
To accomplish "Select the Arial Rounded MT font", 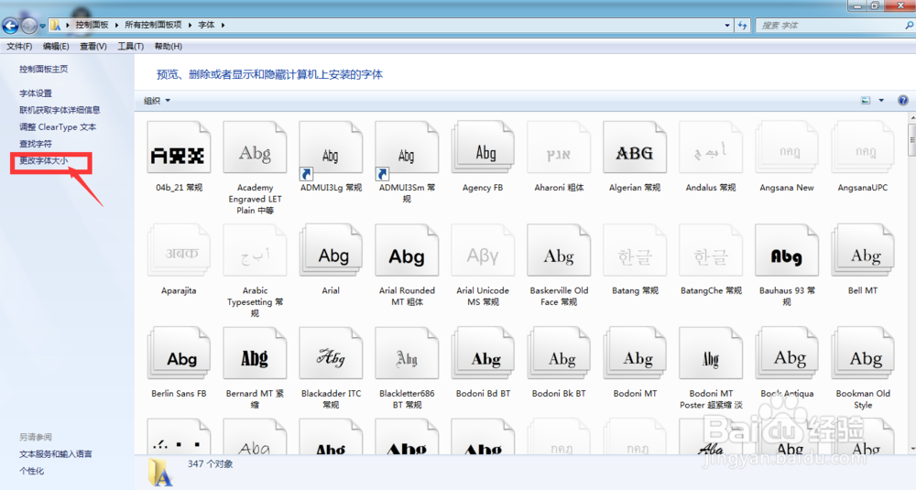I will (x=407, y=251).
